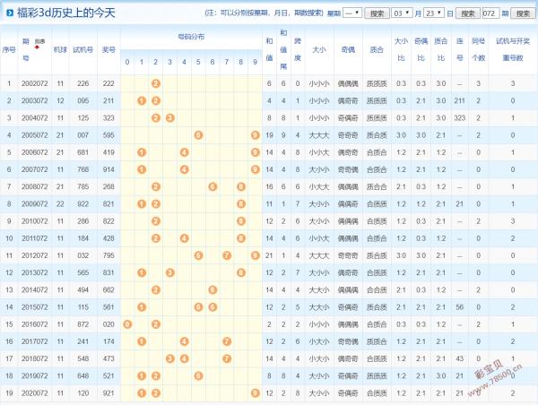Viewport: 538px width, 405px height.
Task: Open the 星期 weekday dropdown
Action: click(x=352, y=13)
